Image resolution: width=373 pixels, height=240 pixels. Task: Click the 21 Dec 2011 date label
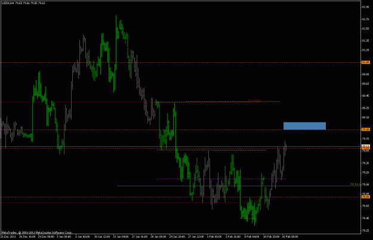coord(8,236)
